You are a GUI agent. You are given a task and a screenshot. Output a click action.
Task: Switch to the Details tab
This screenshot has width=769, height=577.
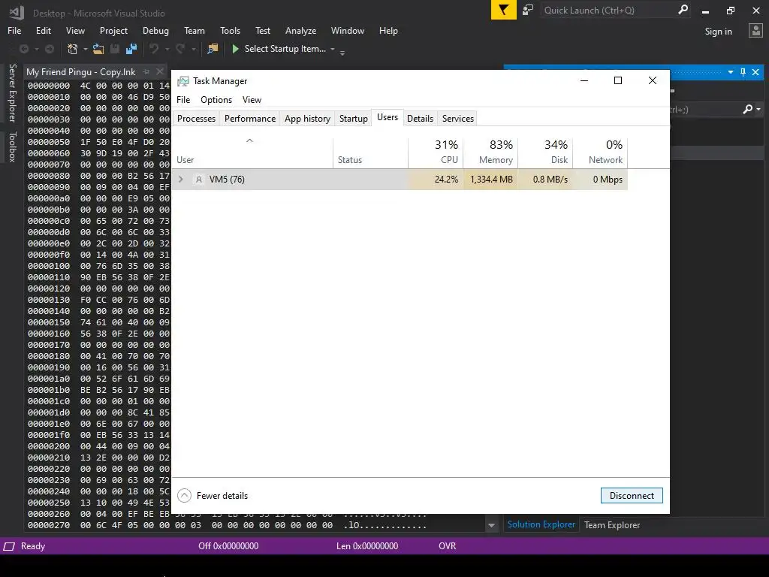point(421,118)
